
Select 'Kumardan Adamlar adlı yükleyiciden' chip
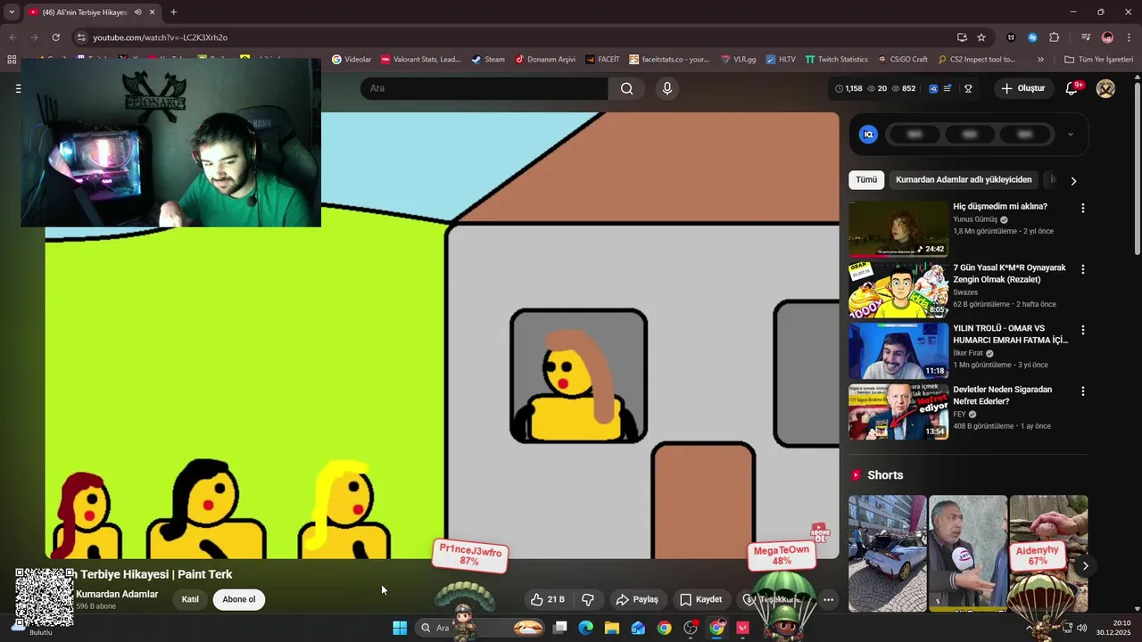tap(964, 180)
